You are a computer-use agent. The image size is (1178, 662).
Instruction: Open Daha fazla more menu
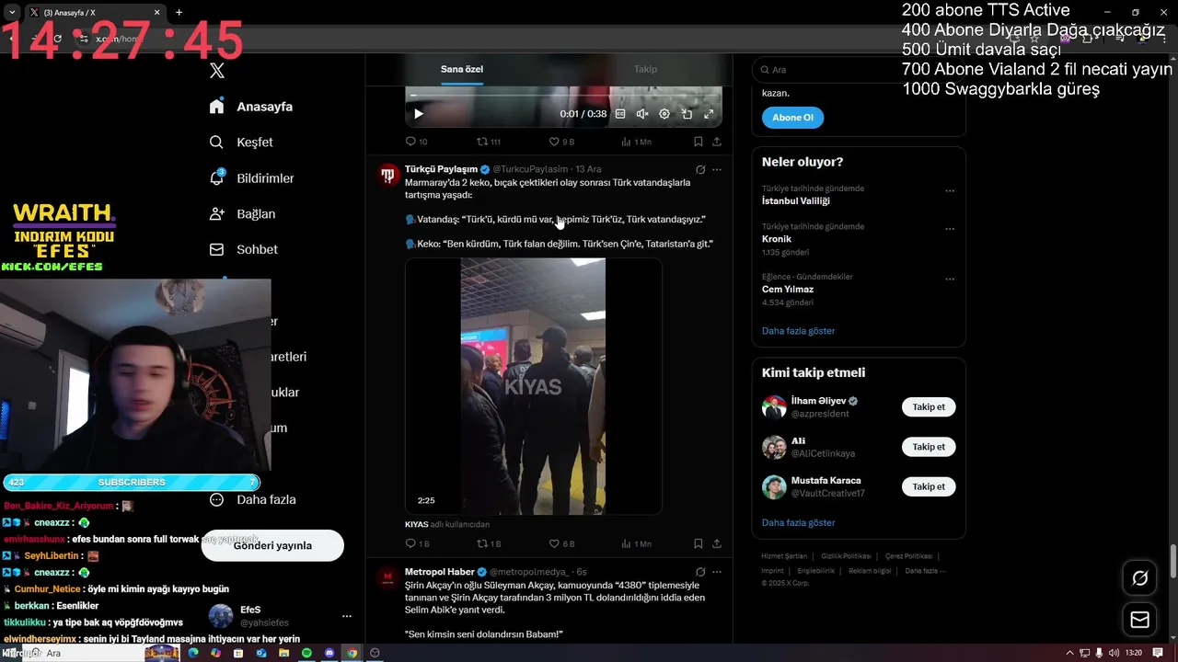[x=252, y=499]
